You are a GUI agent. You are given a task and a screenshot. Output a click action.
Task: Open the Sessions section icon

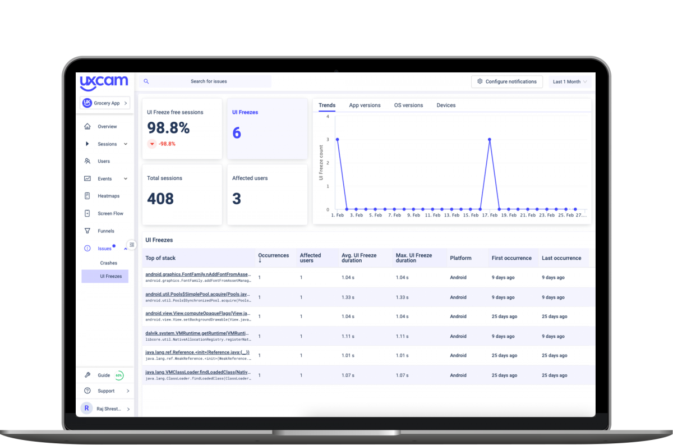point(87,144)
